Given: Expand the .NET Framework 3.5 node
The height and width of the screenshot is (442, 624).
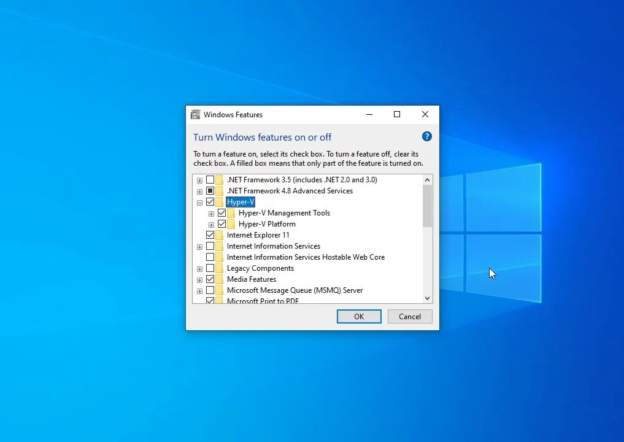Looking at the screenshot, I should [200, 180].
